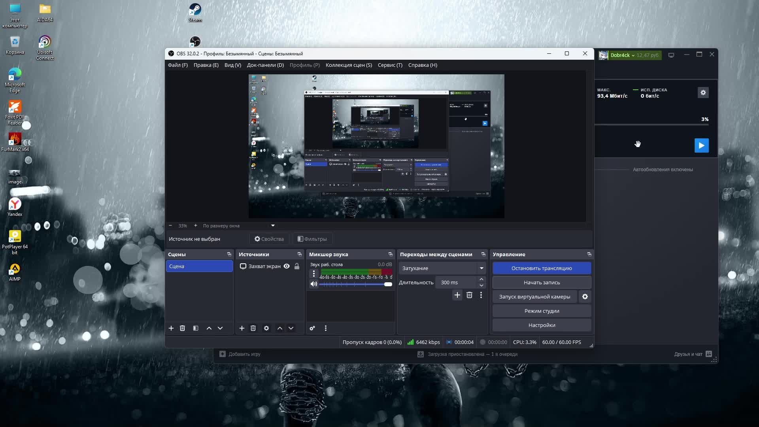The image size is (759, 427).
Task: Mute the Звук раб. стола audio
Action: pos(314,284)
